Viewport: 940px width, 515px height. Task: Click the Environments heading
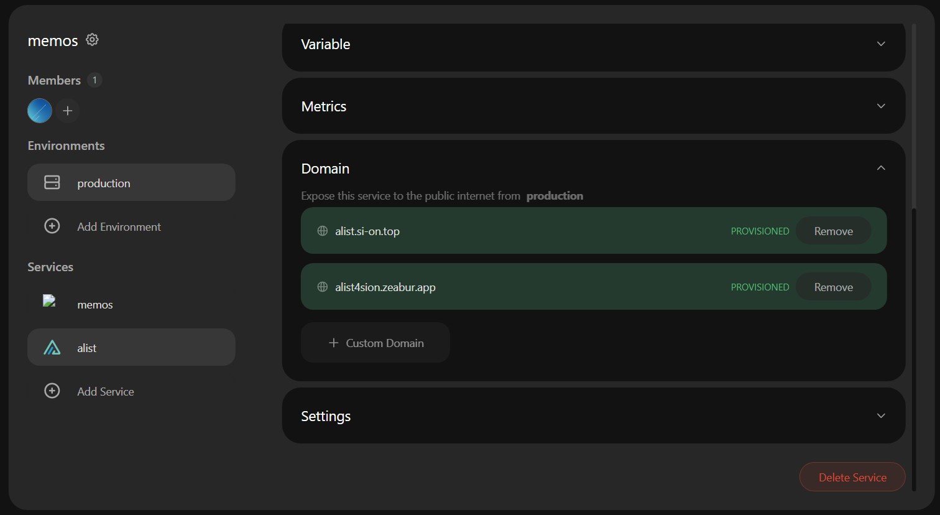66,146
